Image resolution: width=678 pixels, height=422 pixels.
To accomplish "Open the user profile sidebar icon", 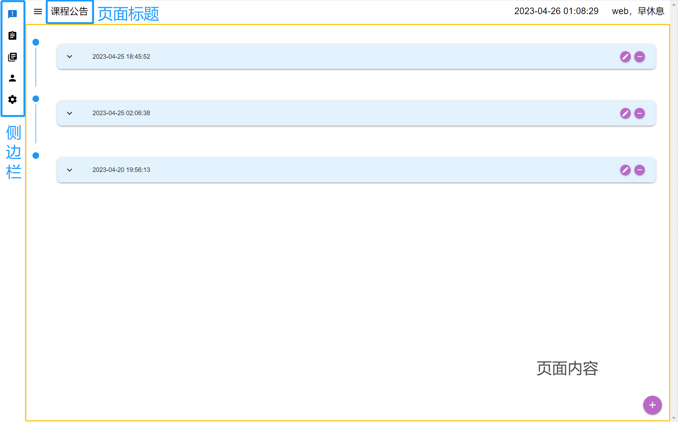I will pyautogui.click(x=12, y=78).
